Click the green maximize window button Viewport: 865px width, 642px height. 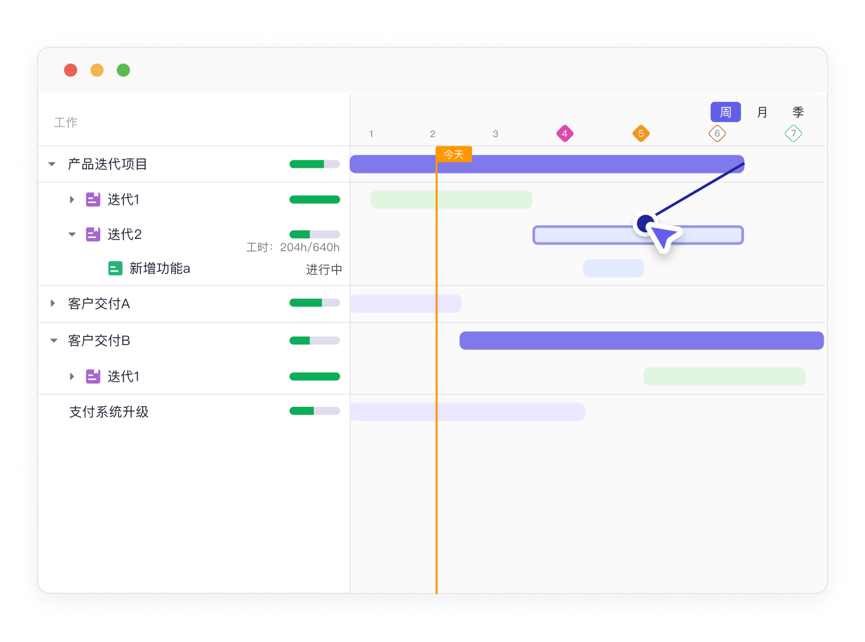point(124,70)
